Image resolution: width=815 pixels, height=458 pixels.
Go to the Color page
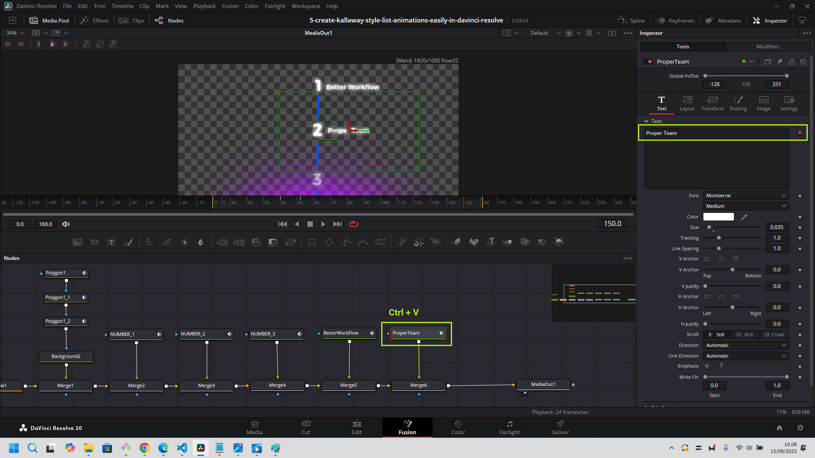coord(458,427)
